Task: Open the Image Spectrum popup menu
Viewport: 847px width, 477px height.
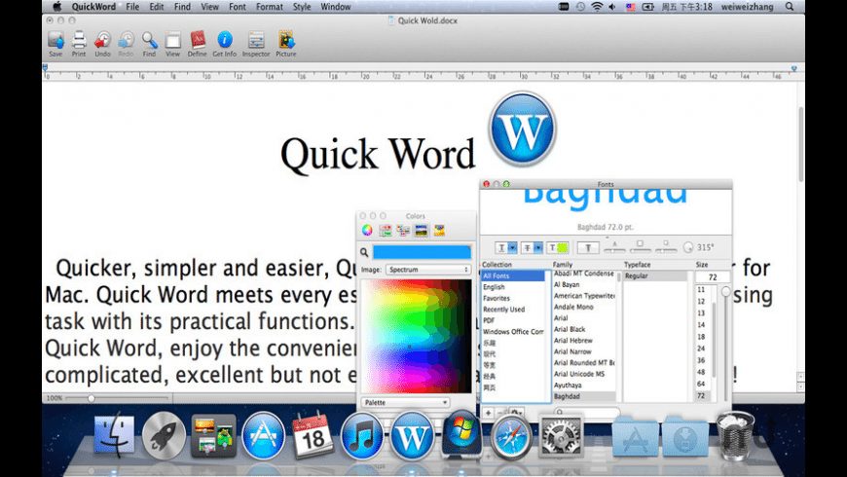Action: click(x=427, y=270)
